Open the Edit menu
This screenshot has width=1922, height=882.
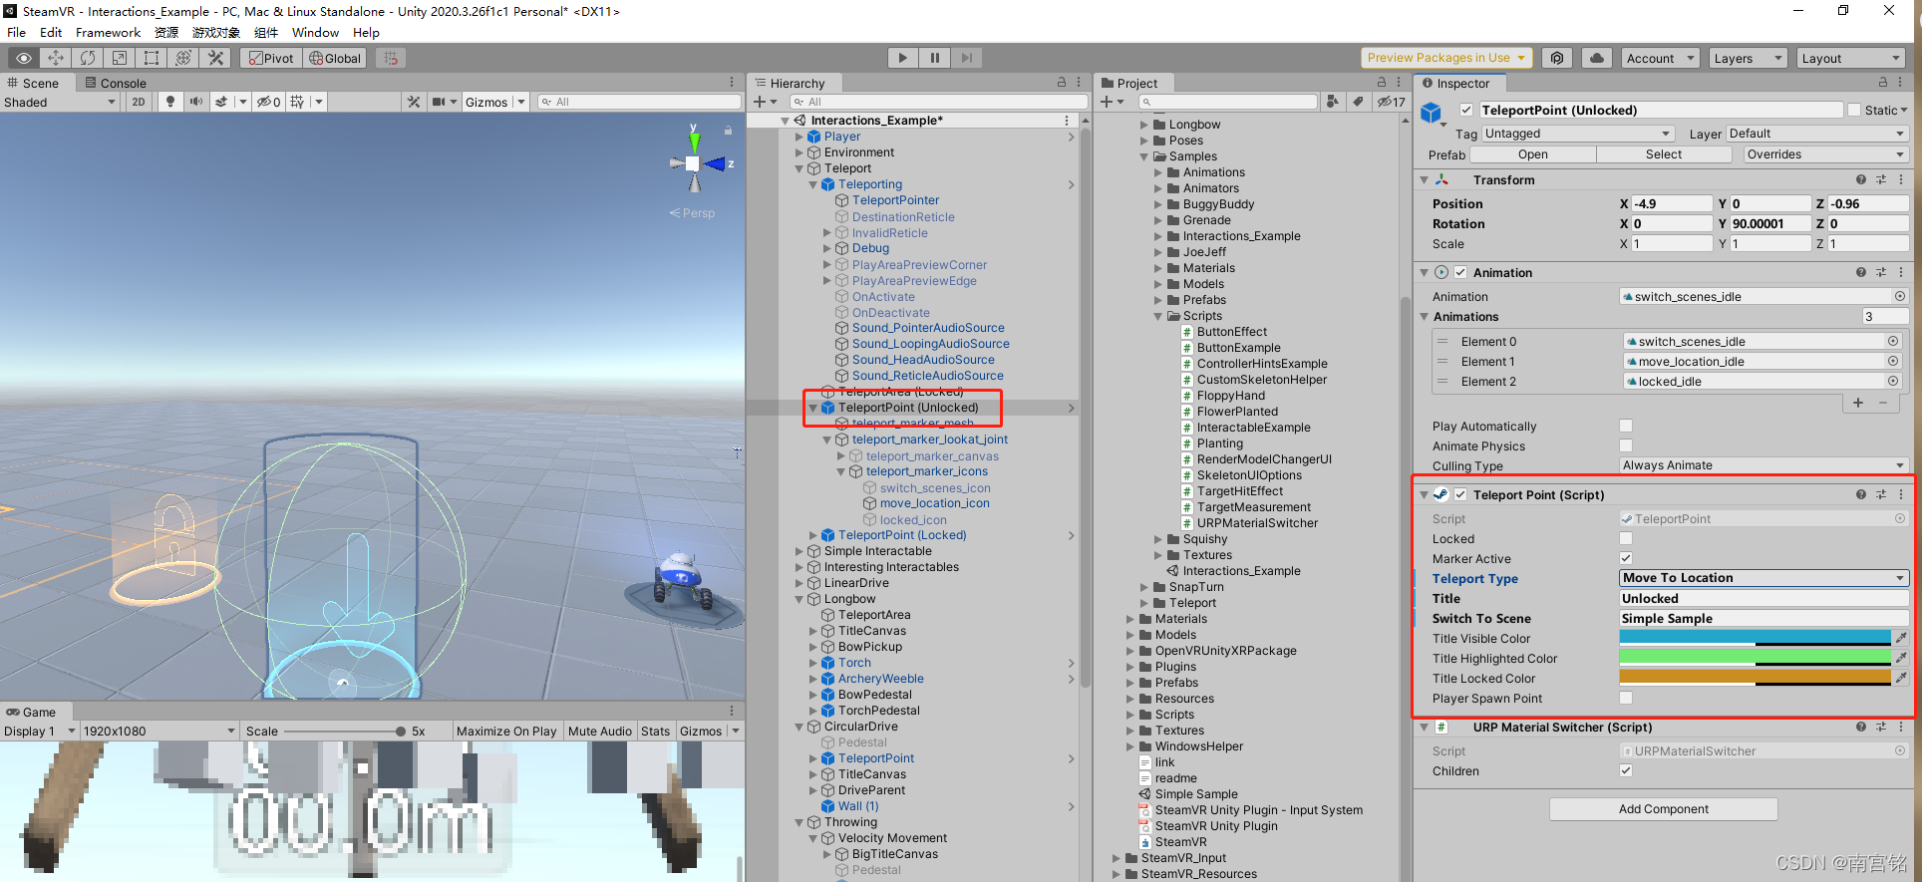[51, 32]
